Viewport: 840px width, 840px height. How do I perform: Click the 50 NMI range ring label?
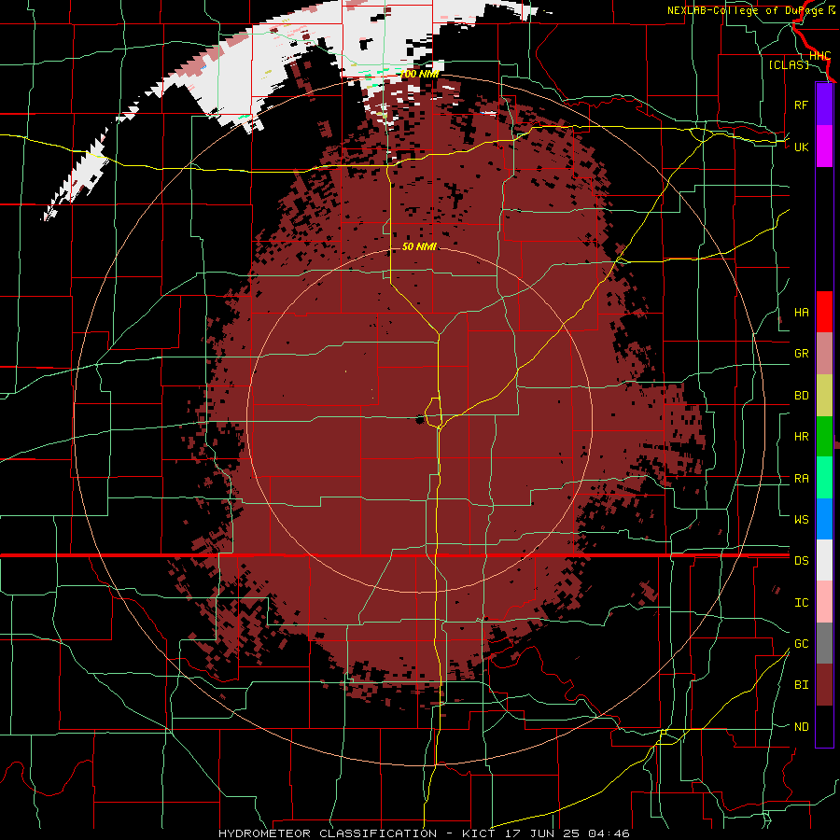tap(419, 247)
